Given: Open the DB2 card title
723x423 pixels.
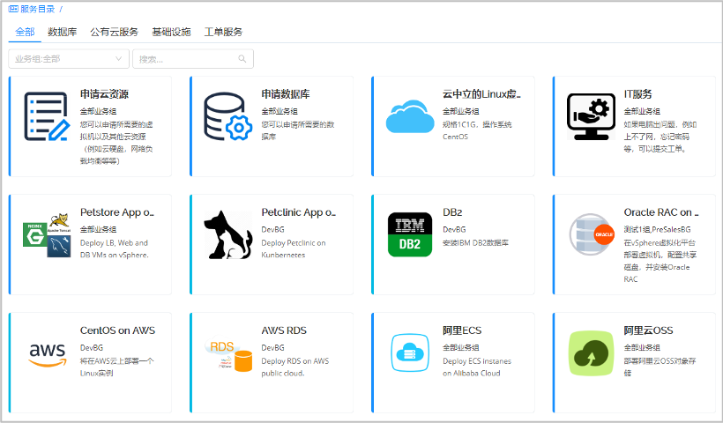Looking at the screenshot, I should [452, 212].
